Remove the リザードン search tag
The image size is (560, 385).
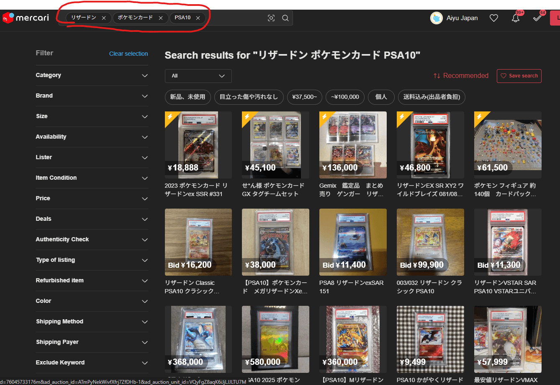104,18
